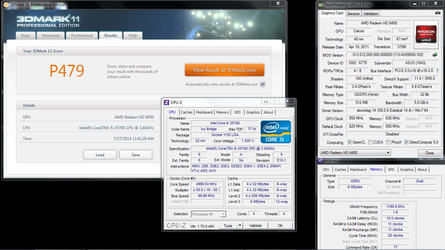Switch to CPU tab in lower CPU-Z memory window
445x250 pixels.
(x=326, y=170)
